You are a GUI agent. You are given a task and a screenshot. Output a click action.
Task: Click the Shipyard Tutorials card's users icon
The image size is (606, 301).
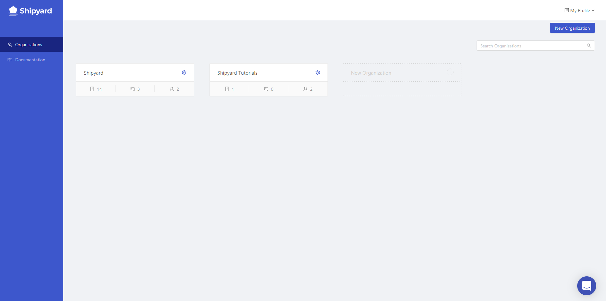pos(305,89)
